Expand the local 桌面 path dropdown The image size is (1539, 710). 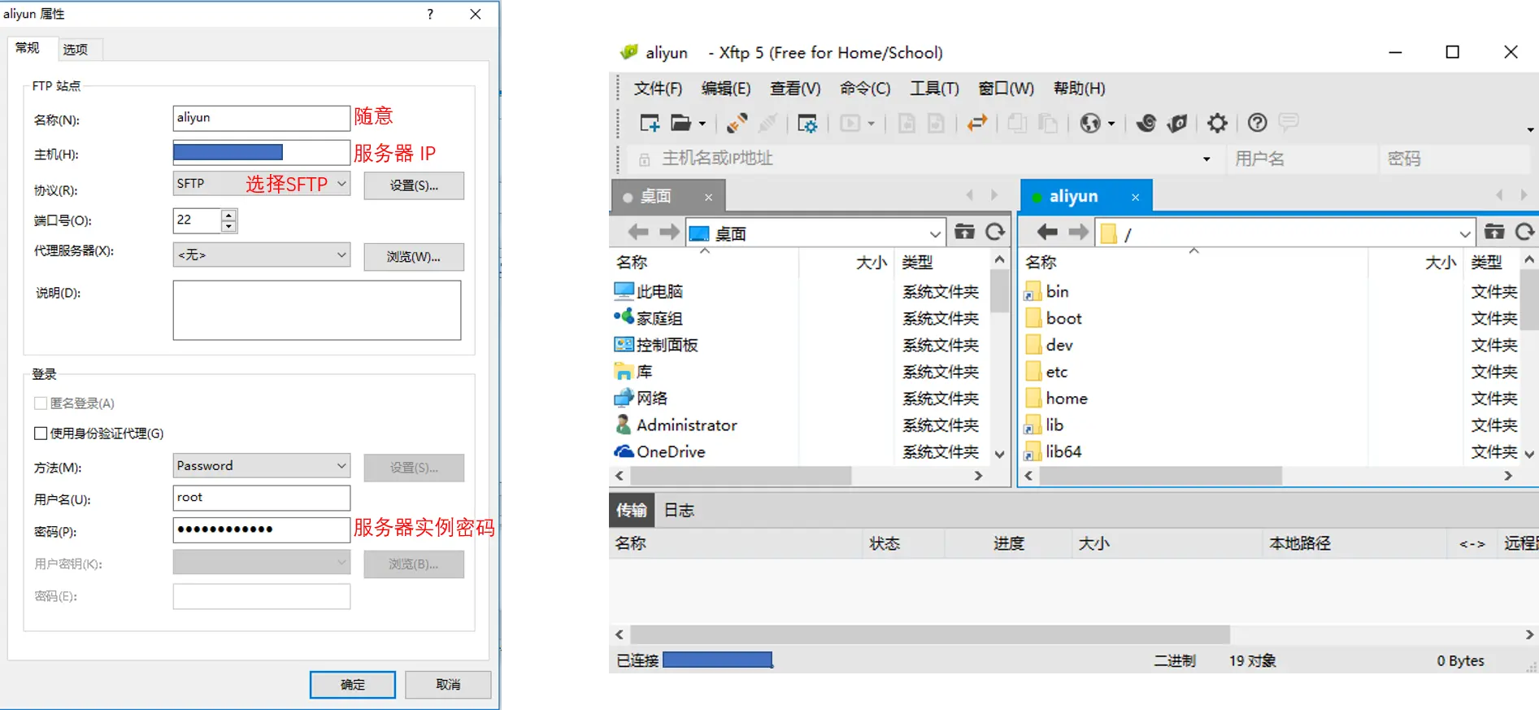click(x=935, y=234)
